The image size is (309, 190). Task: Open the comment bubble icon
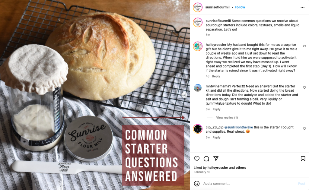point(206,159)
